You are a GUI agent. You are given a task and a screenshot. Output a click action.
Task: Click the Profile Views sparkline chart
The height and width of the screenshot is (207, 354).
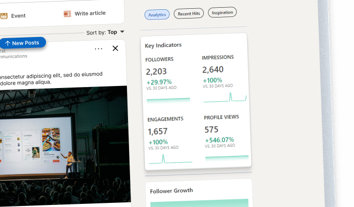pyautogui.click(x=227, y=157)
